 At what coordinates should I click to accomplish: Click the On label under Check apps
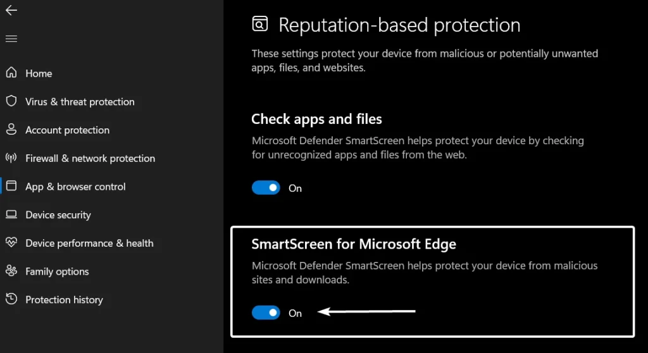pyautogui.click(x=295, y=188)
